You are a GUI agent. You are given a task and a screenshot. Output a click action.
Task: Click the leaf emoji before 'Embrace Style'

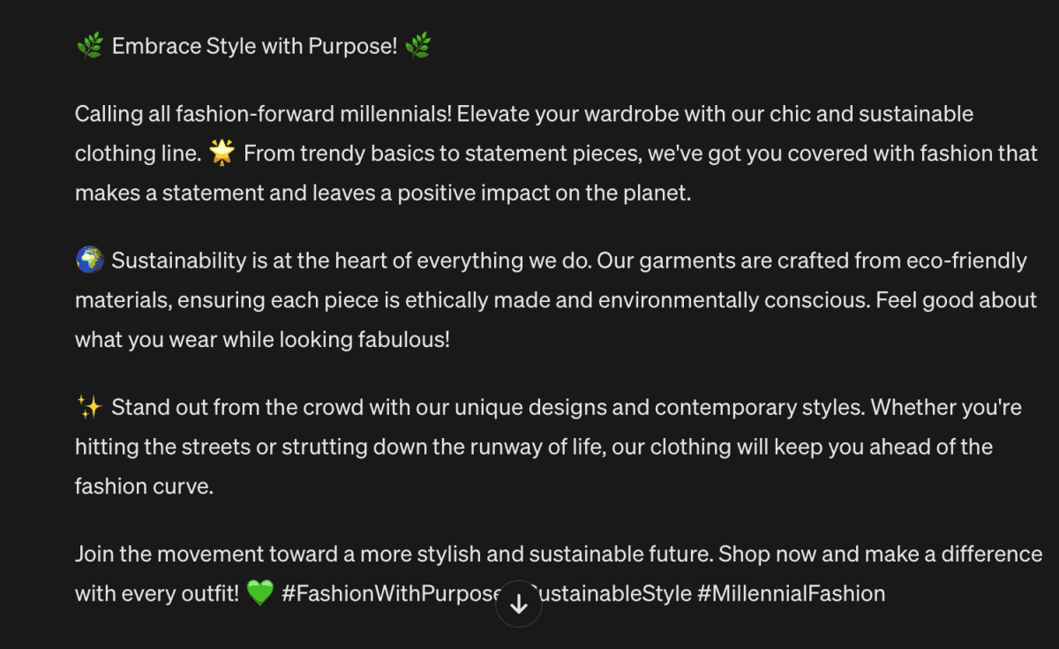(90, 47)
